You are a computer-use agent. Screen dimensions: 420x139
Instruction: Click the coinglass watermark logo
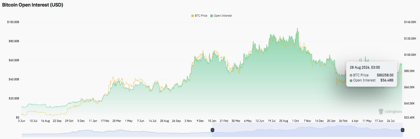(x=390, y=111)
